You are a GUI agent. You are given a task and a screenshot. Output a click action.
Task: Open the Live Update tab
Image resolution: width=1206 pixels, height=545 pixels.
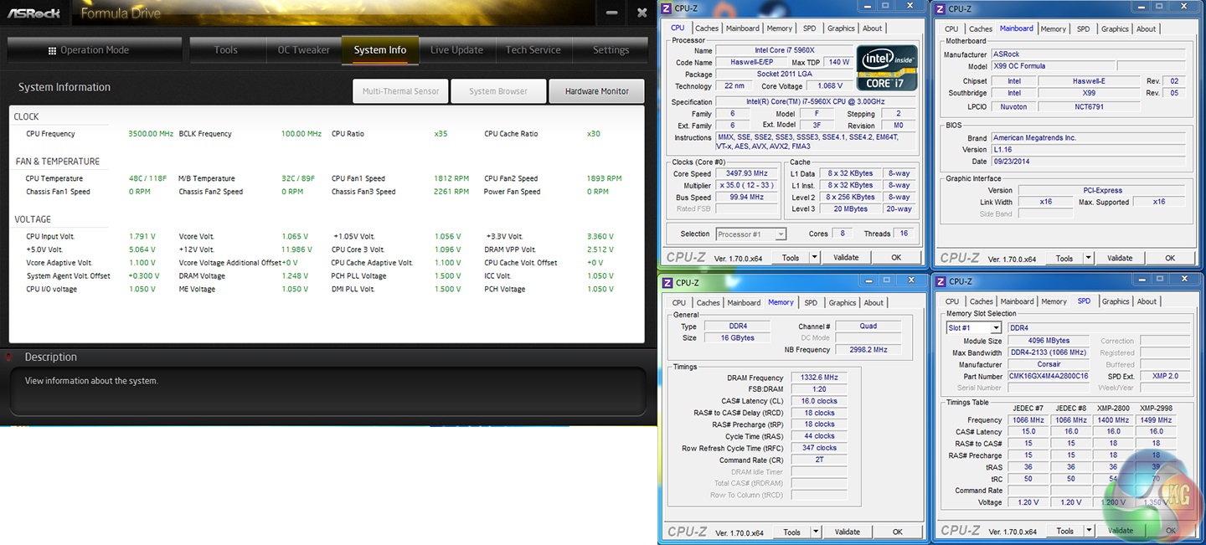coord(456,50)
